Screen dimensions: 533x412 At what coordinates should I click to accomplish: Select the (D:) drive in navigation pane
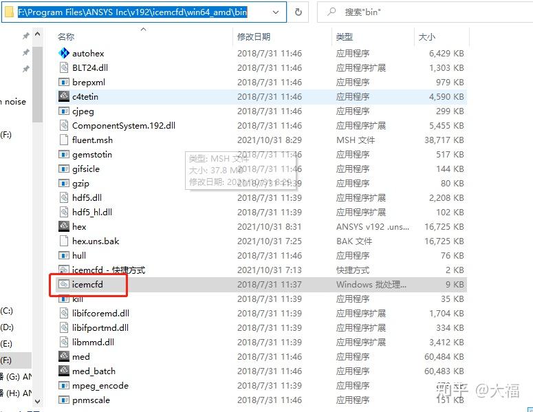pyautogui.click(x=6, y=327)
